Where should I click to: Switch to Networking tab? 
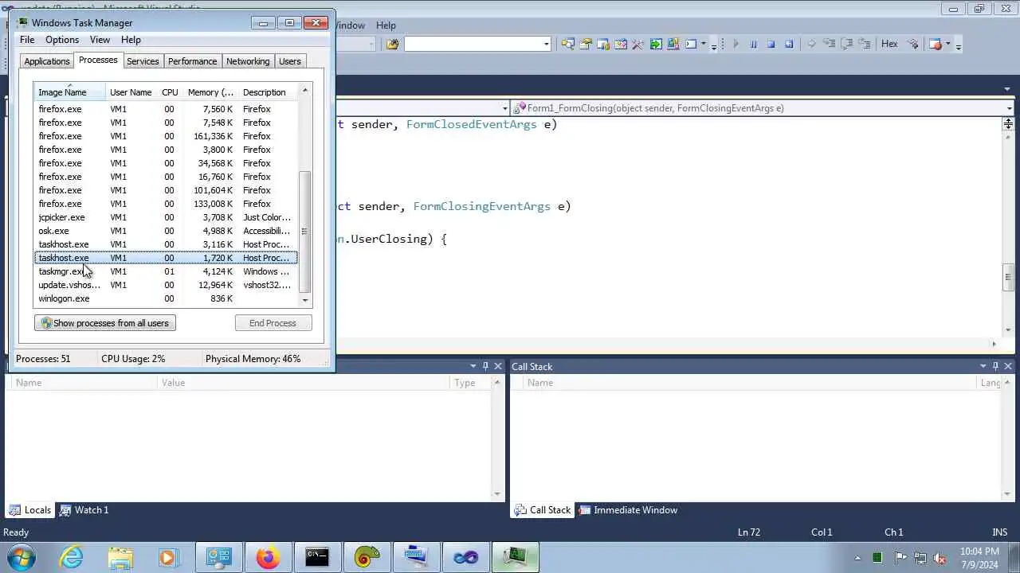tap(248, 61)
